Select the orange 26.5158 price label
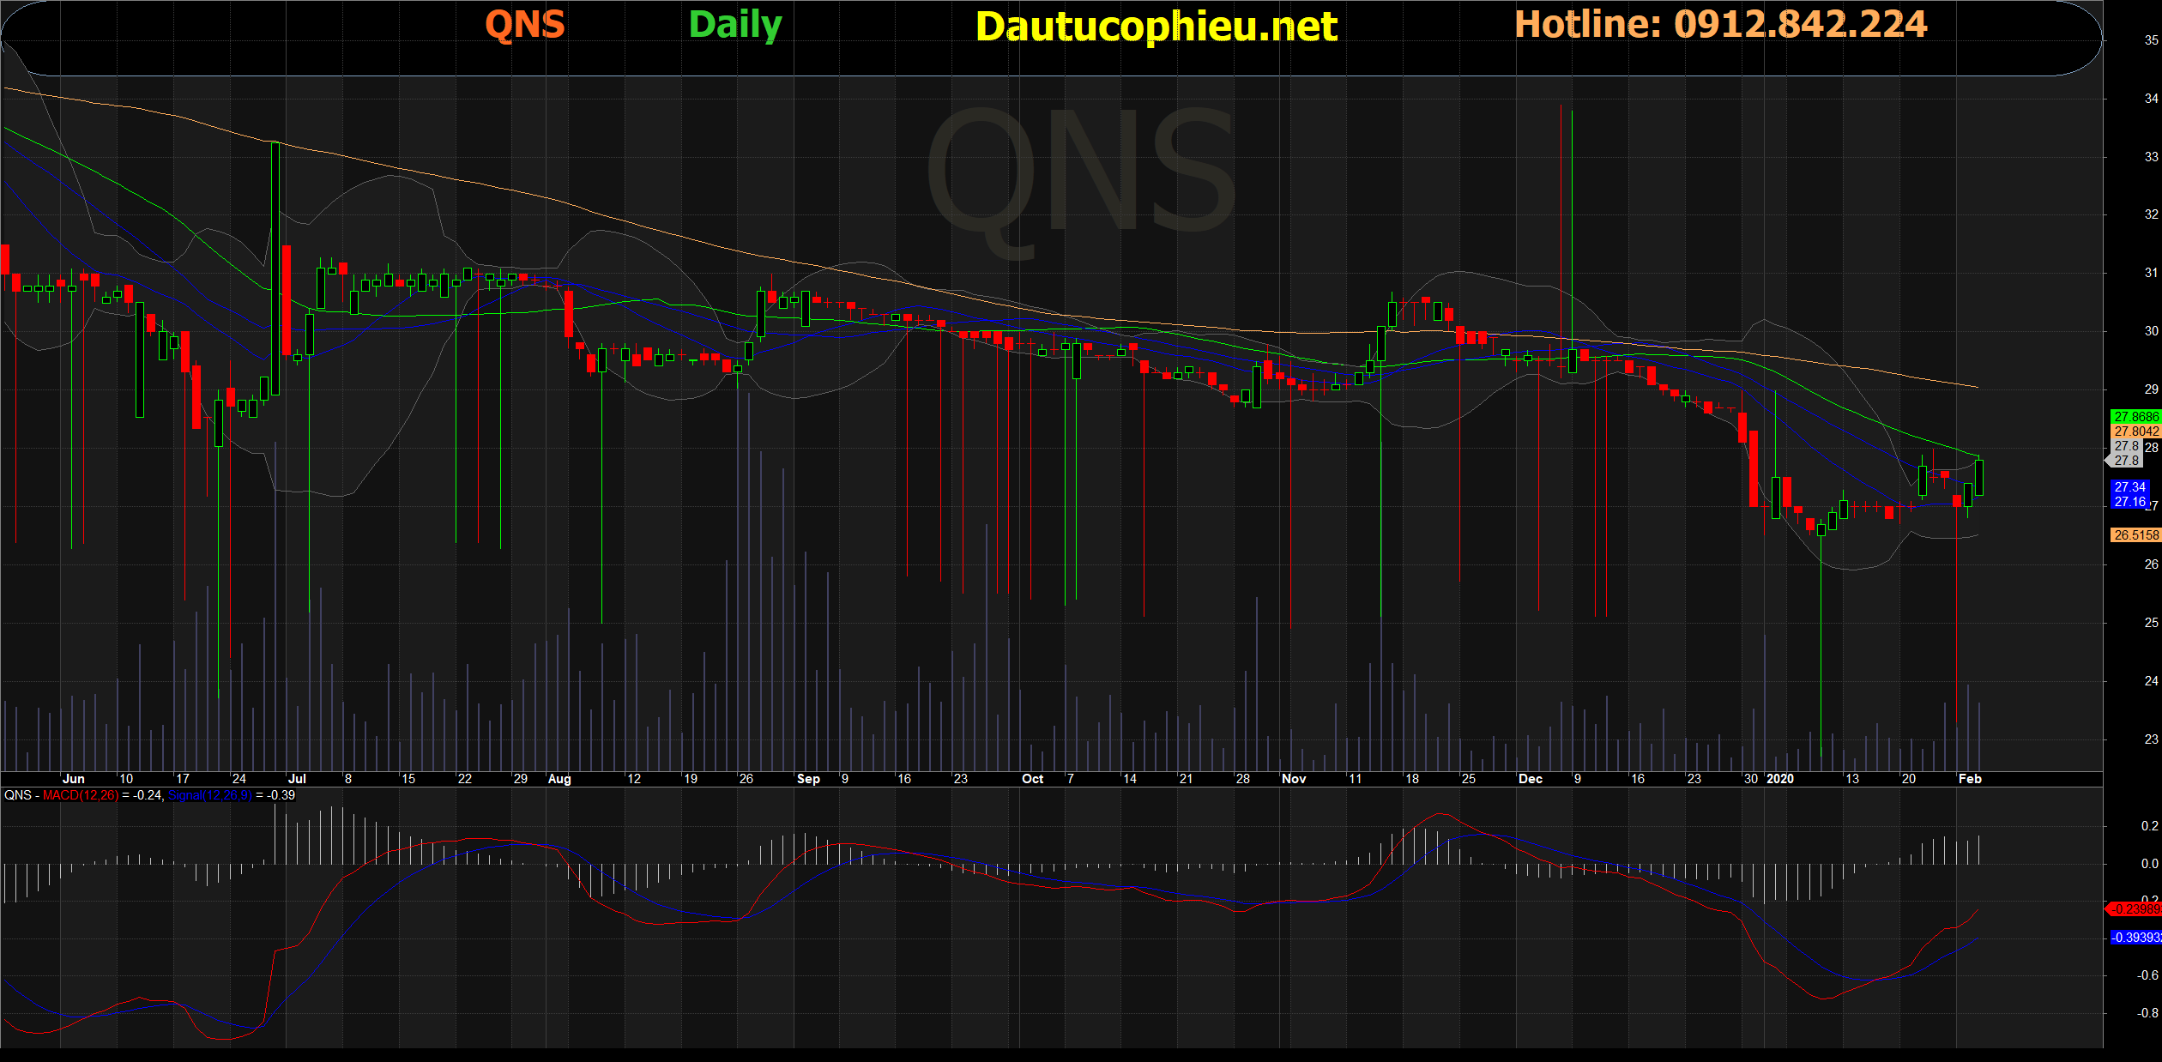 tap(2135, 535)
